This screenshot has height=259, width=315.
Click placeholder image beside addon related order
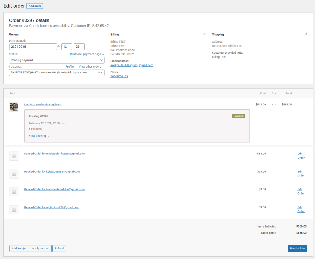coord(14,191)
